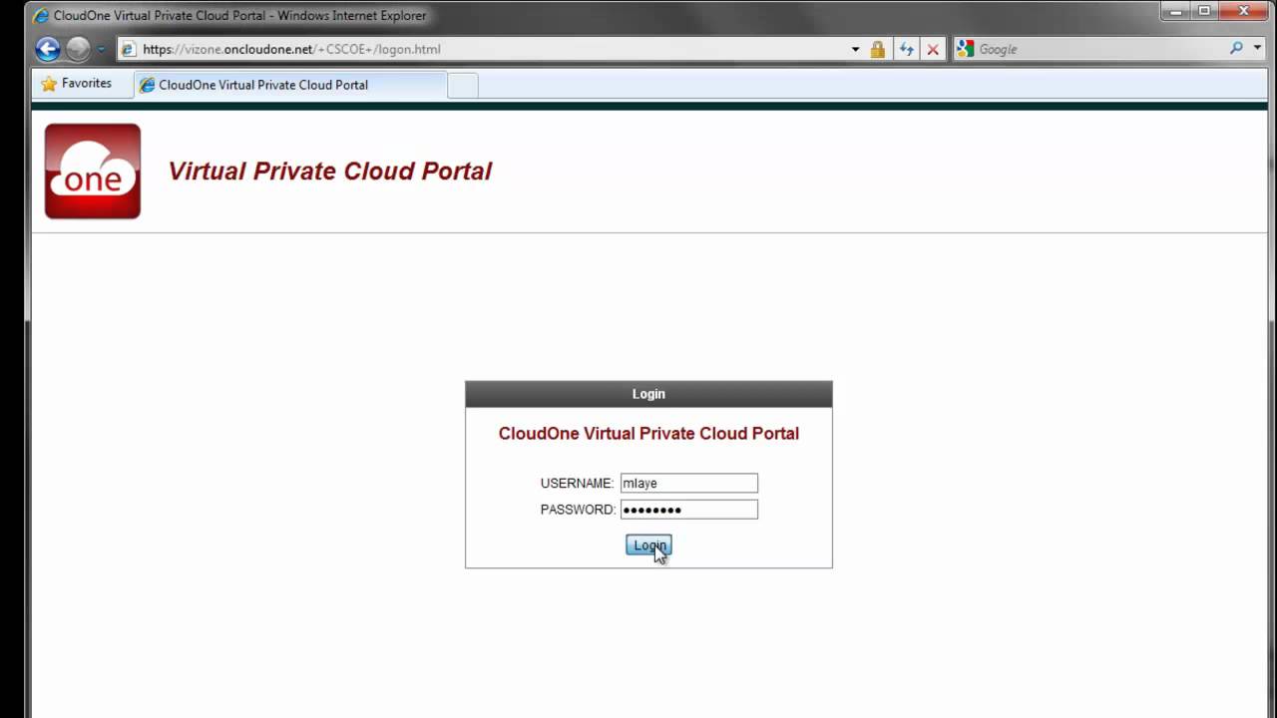This screenshot has height=718, width=1277.
Task: Click the browser Forward arrow button
Action: (x=78, y=49)
